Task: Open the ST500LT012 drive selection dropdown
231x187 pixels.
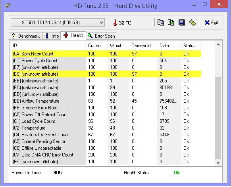Action: 58,23
